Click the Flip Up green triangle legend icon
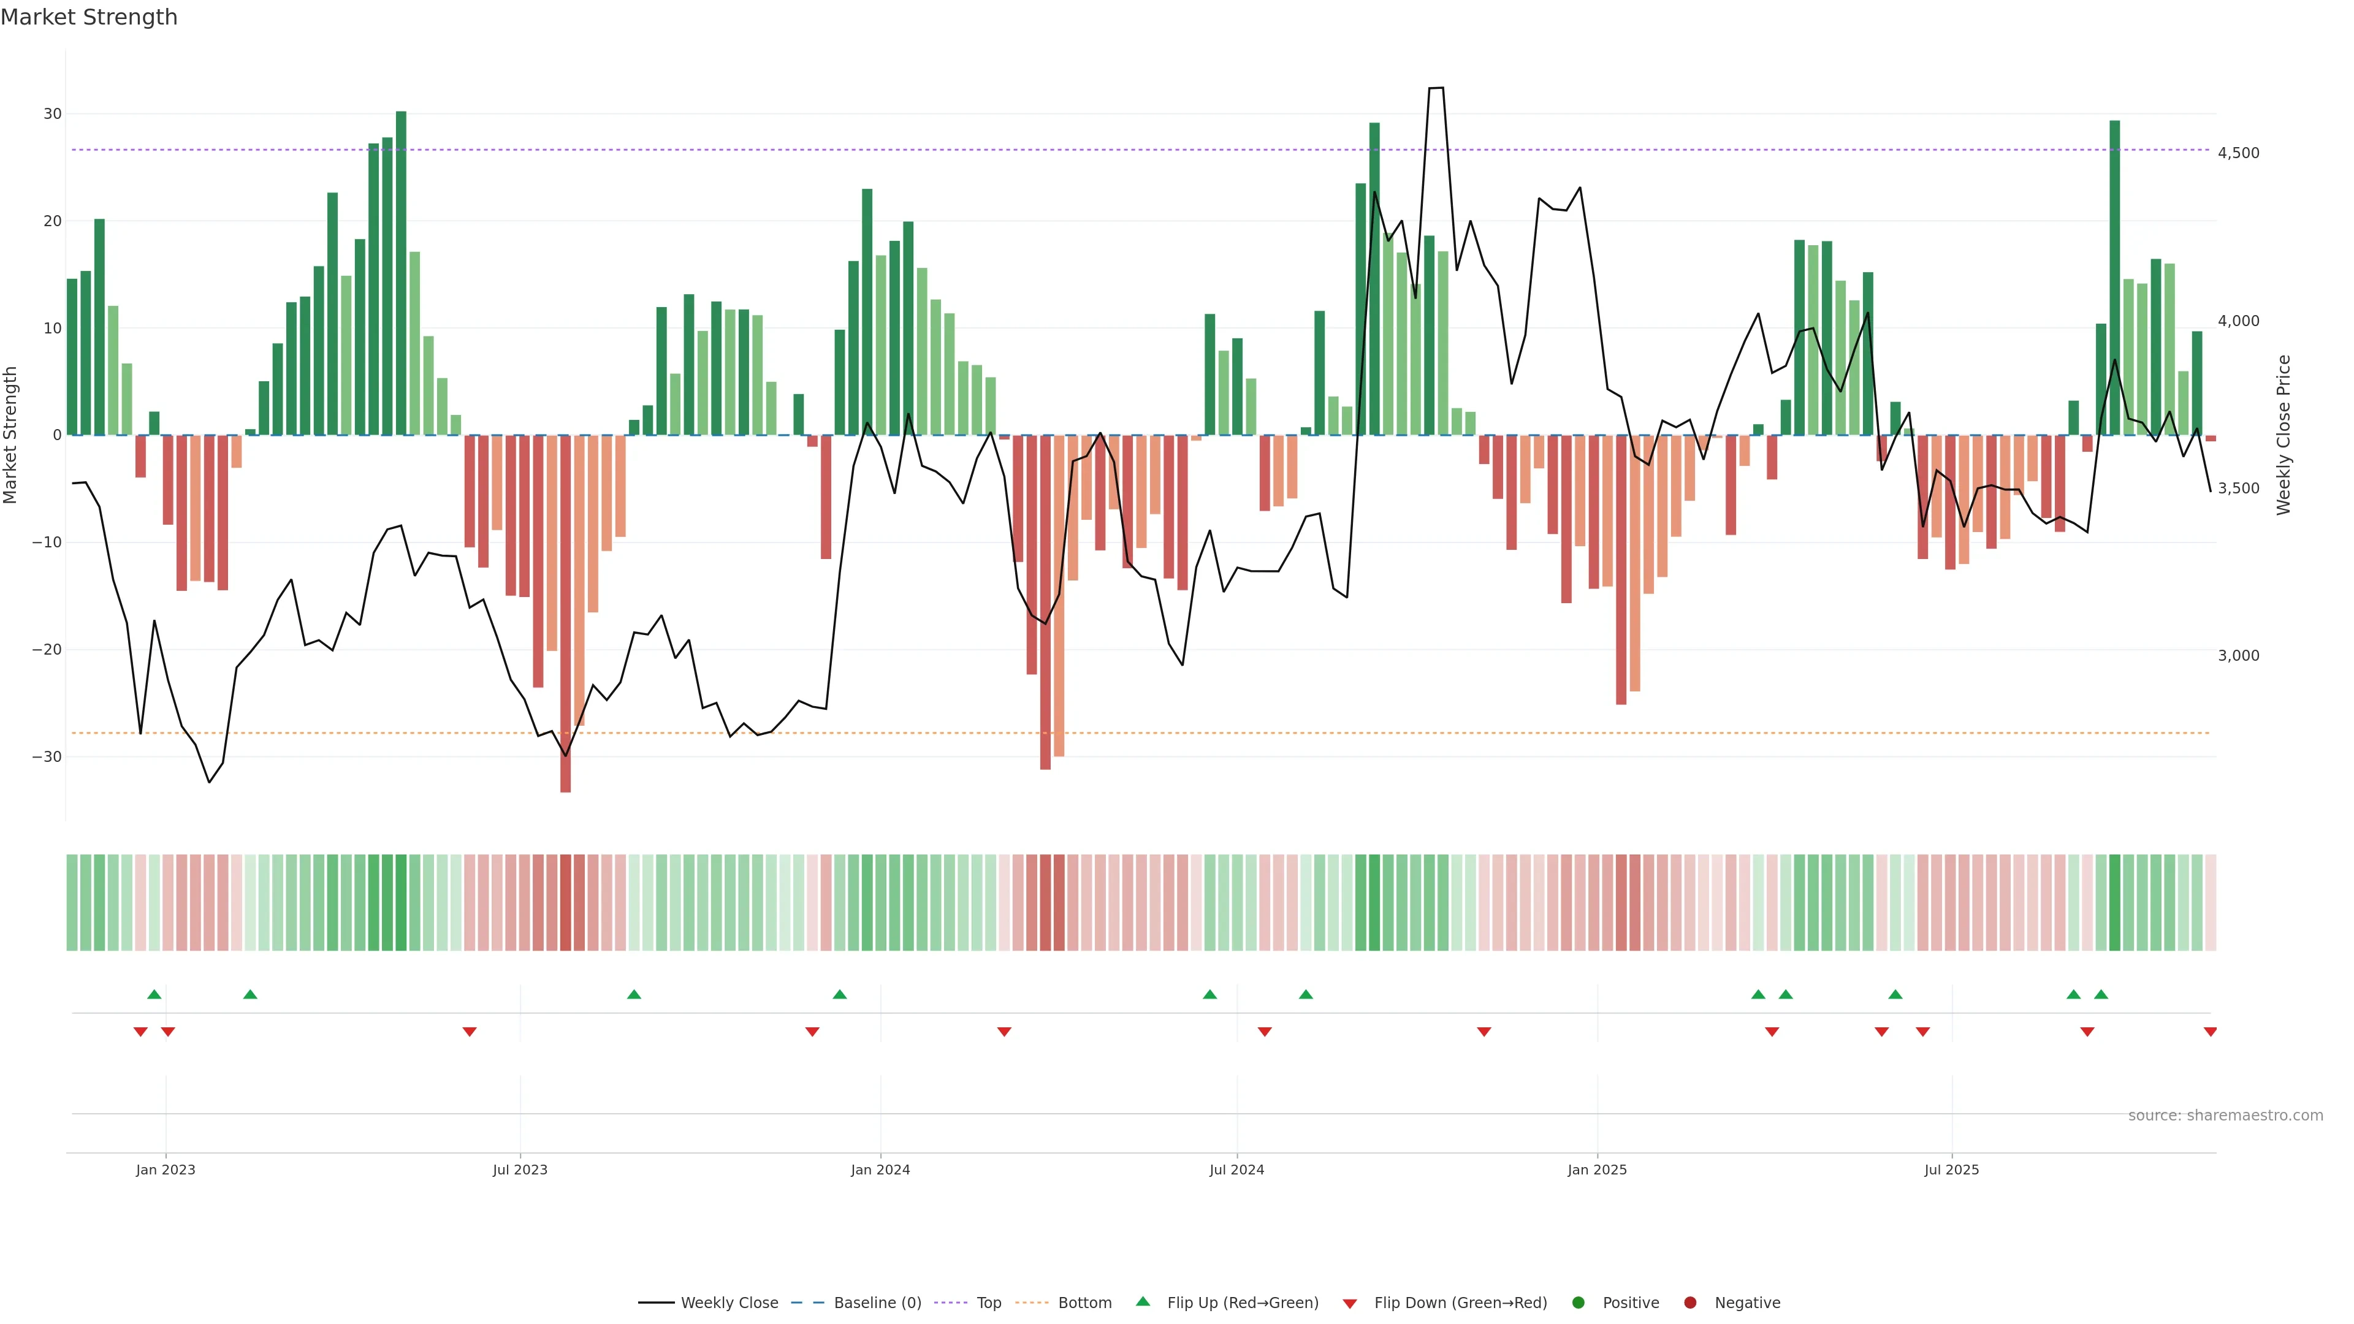Viewport: 2354px width, 1324px height. pos(1142,1301)
